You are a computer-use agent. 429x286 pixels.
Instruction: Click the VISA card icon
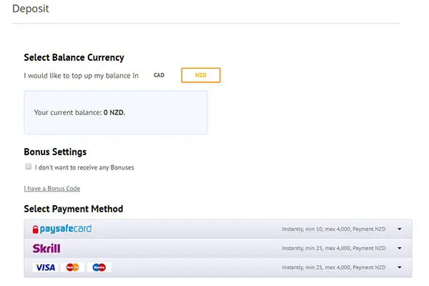45,267
